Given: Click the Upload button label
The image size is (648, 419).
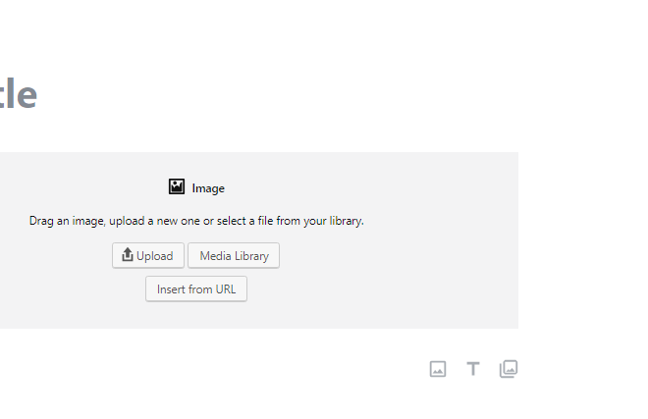Looking at the screenshot, I should coord(154,256).
